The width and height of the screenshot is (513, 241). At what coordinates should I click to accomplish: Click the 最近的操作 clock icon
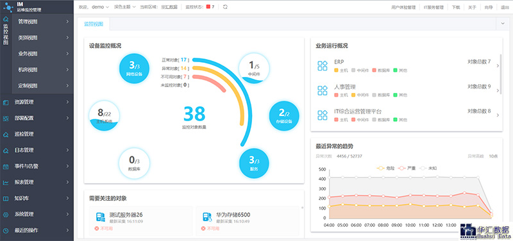6,231
